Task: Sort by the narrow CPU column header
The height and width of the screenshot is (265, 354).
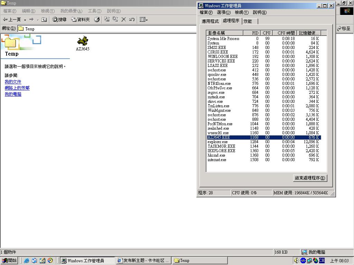Action: click(x=267, y=33)
